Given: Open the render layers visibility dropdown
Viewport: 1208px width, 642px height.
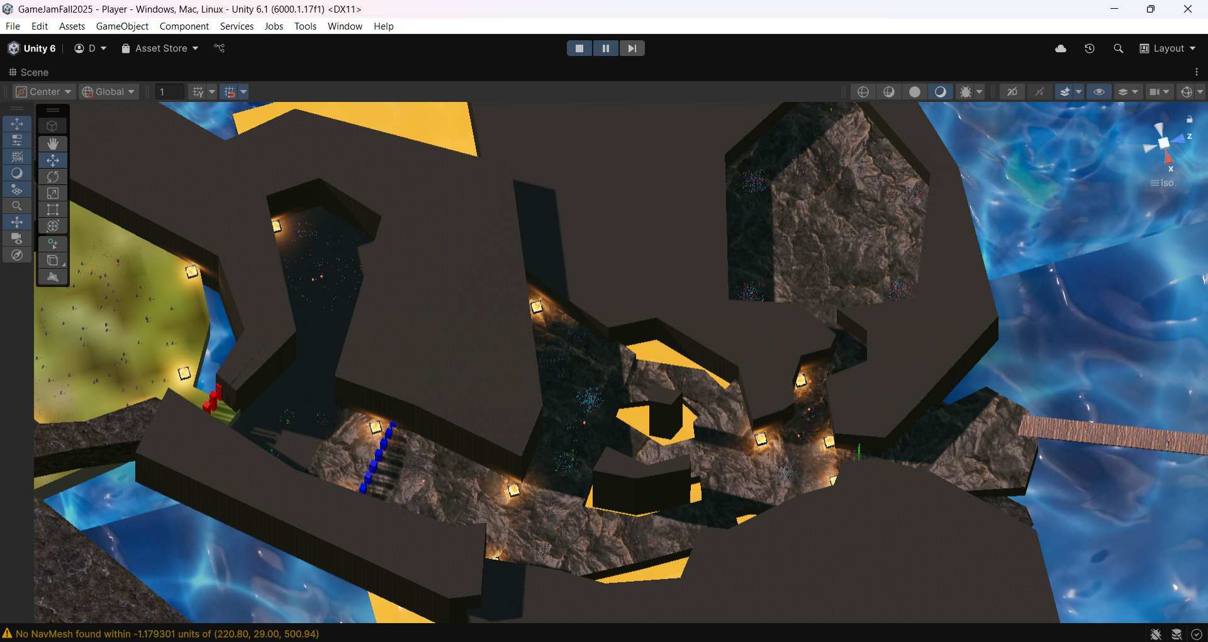Looking at the screenshot, I should tap(1127, 92).
